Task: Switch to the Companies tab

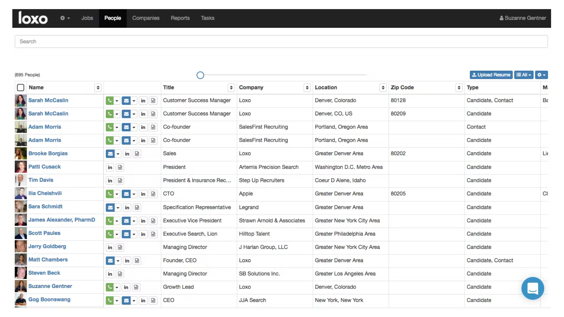Action: pyautogui.click(x=146, y=18)
